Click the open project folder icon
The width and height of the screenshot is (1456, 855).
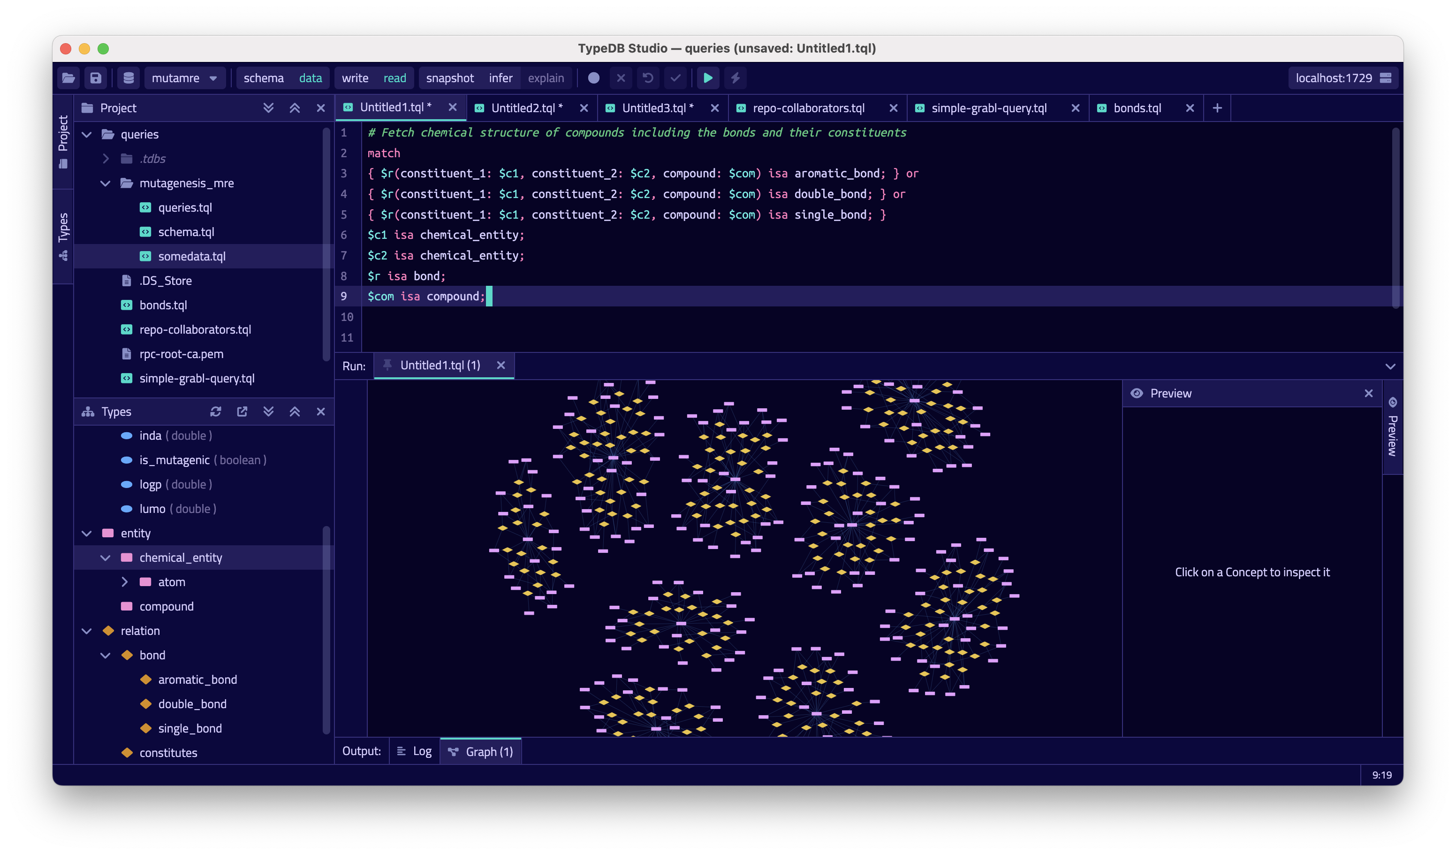click(x=68, y=78)
